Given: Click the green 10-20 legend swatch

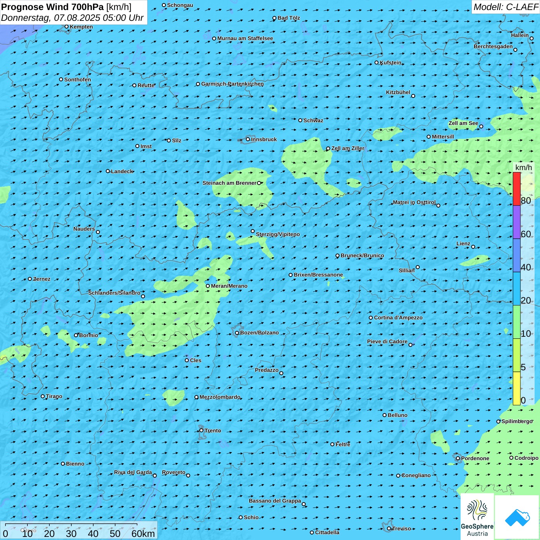Looking at the screenshot, I should click(x=516, y=322).
